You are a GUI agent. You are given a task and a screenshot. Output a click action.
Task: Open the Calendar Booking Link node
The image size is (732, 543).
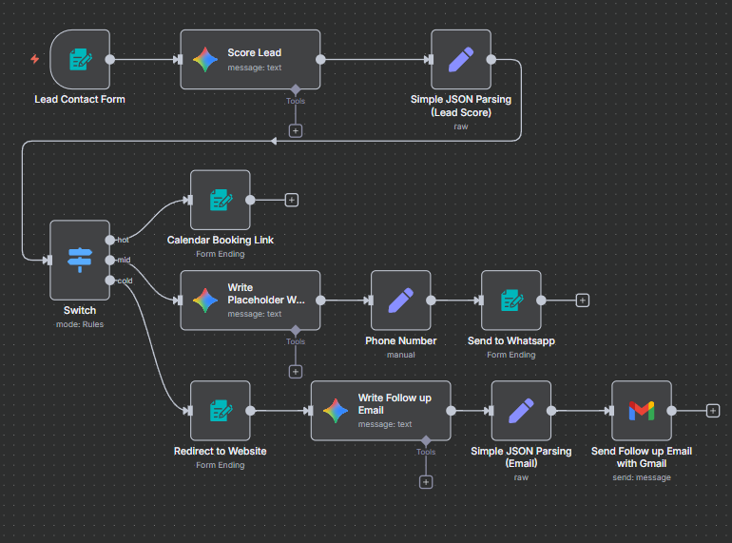[x=221, y=200]
